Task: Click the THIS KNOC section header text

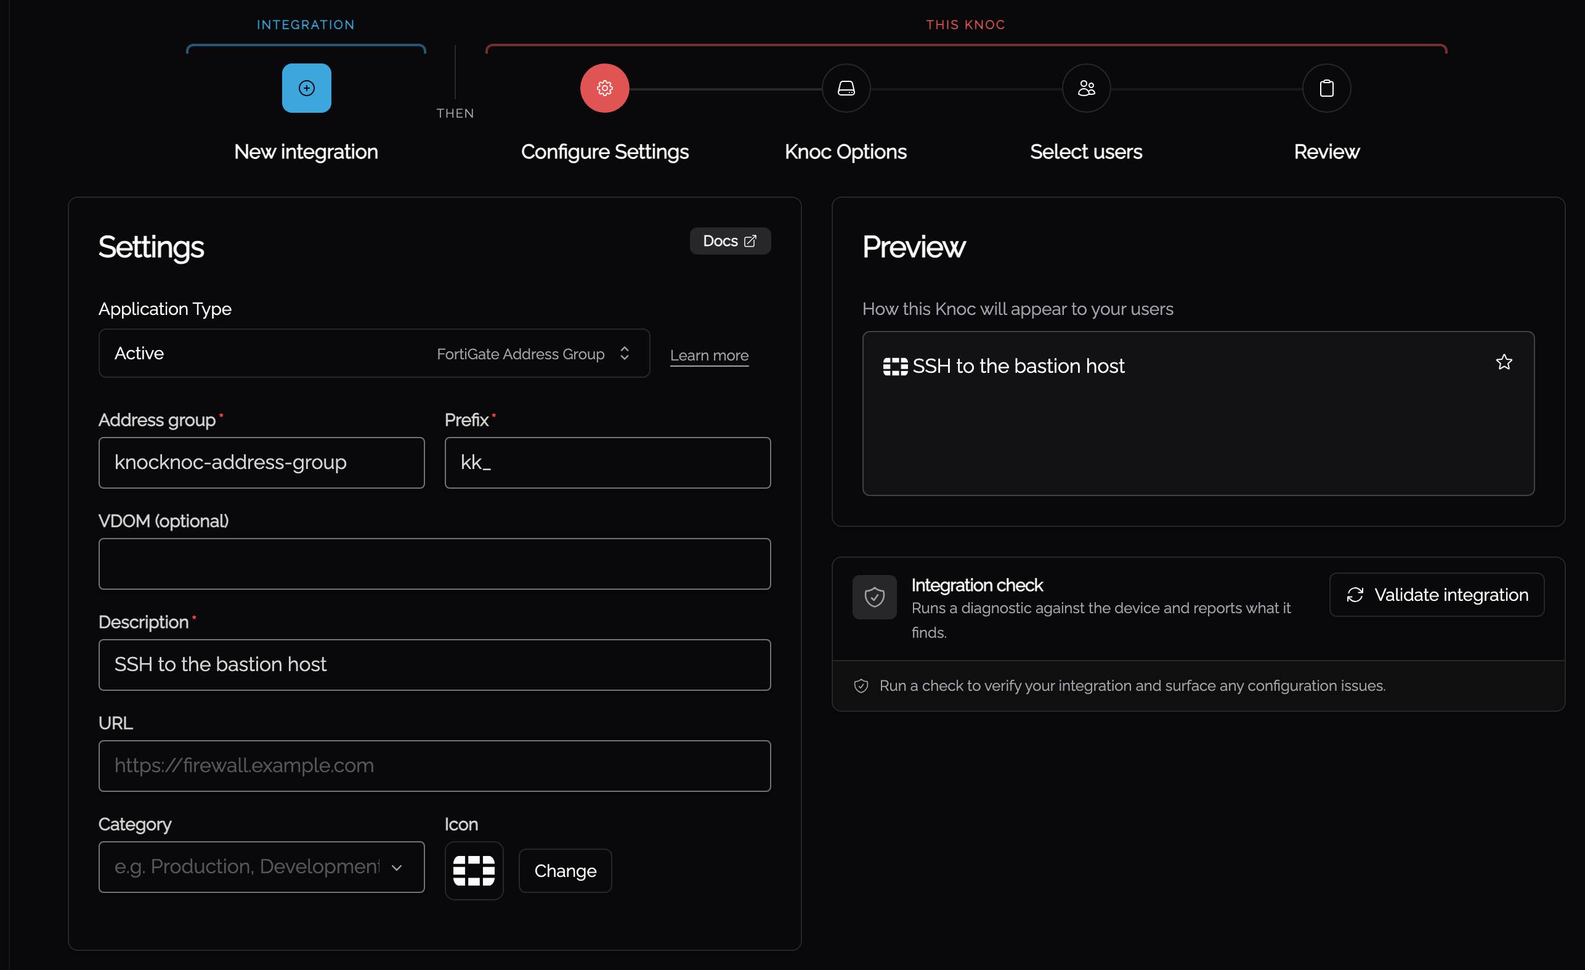Action: 965,25
